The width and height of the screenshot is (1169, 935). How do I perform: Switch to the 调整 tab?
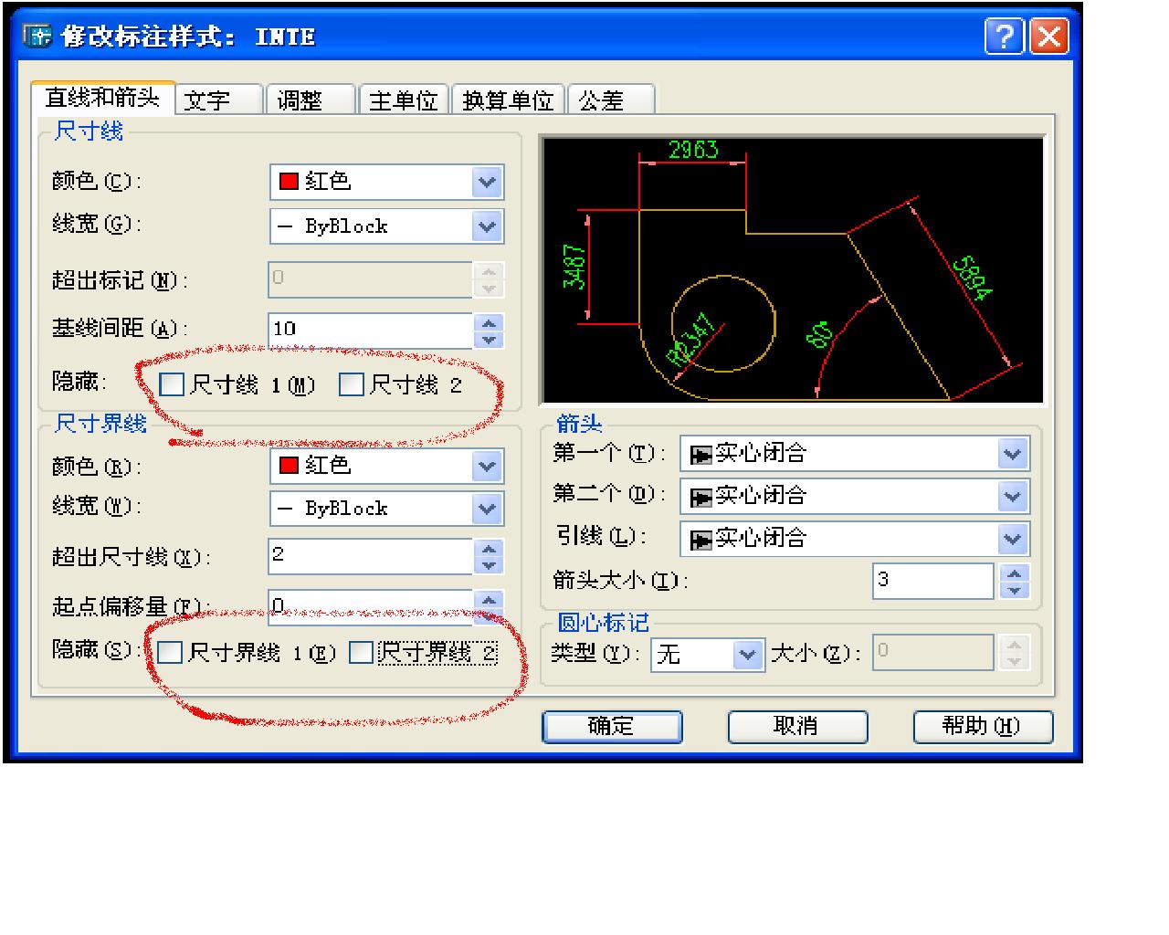pos(312,100)
